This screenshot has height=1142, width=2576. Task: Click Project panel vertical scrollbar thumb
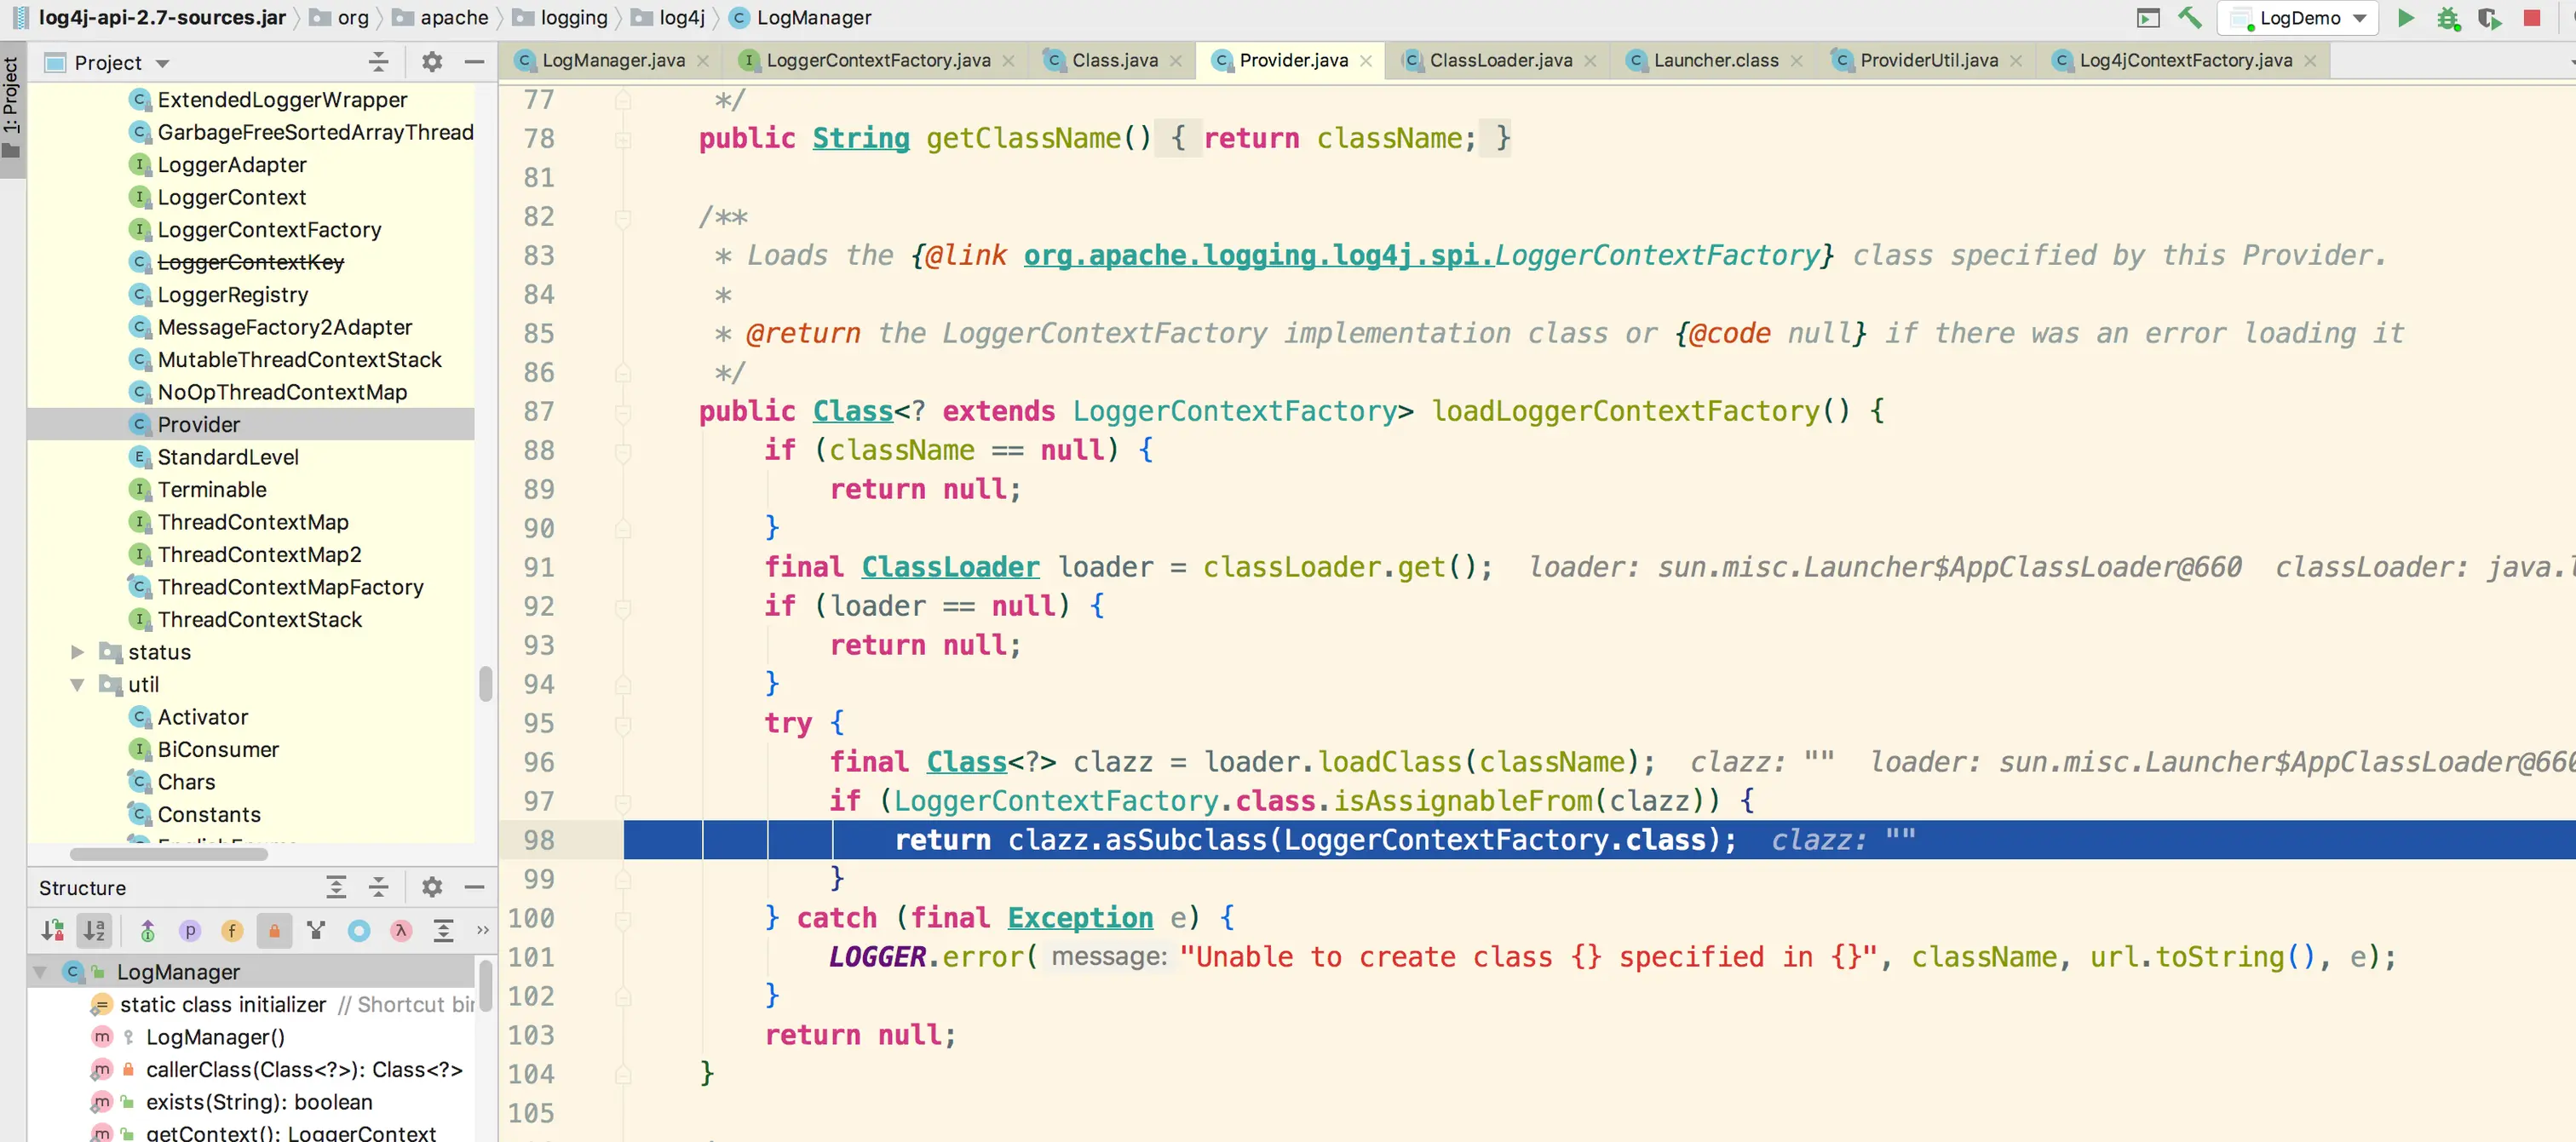pyautogui.click(x=486, y=684)
